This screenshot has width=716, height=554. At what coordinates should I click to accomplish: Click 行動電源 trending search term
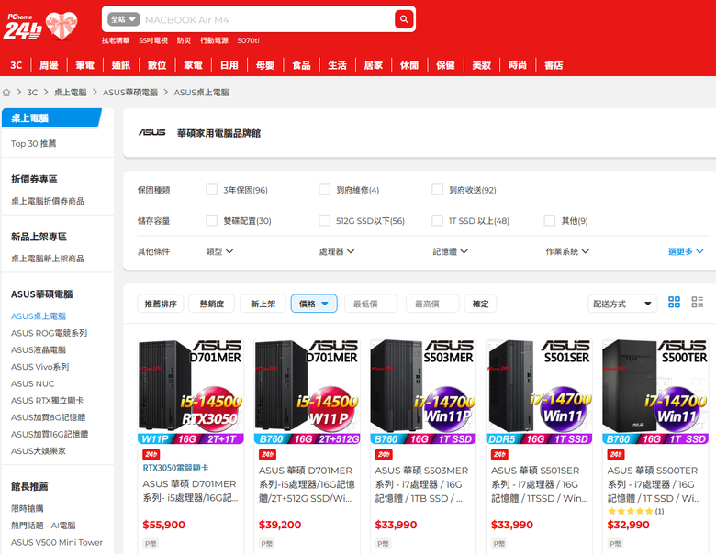click(x=214, y=40)
